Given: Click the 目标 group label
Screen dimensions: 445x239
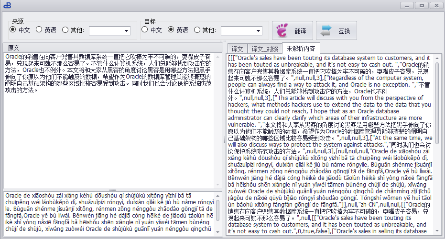Looking at the screenshot, I should coord(150,21).
